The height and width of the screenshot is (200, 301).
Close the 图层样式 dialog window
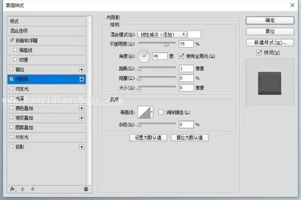pyautogui.click(x=292, y=5)
